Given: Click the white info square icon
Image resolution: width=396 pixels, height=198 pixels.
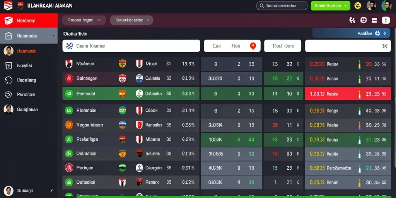Looking at the screenshot, I should [x=386, y=20].
